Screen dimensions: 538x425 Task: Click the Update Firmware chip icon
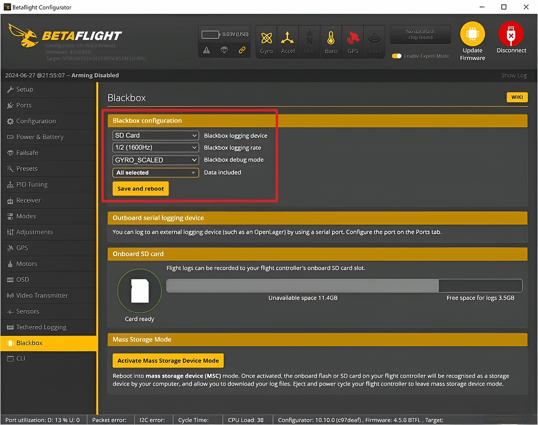472,34
